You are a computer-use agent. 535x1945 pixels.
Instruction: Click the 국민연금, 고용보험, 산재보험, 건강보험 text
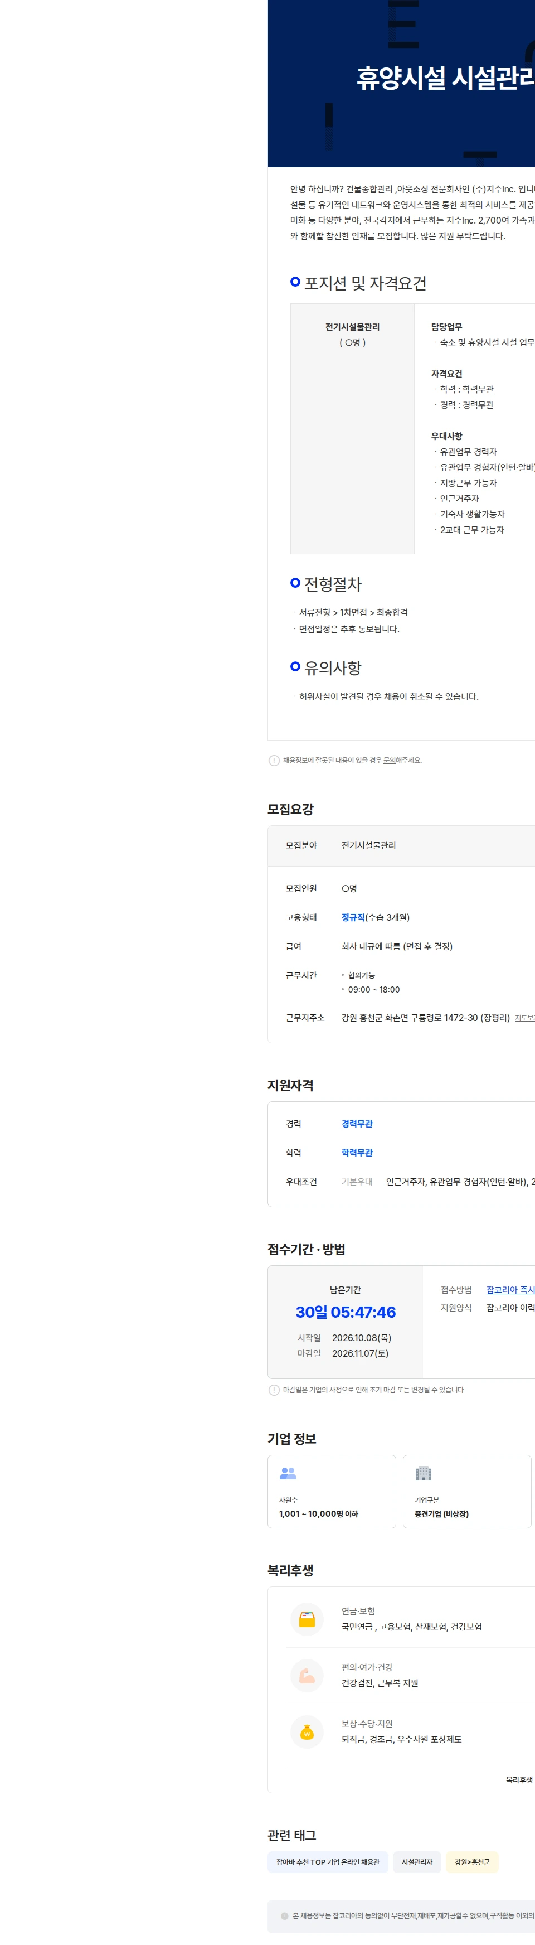point(411,1627)
